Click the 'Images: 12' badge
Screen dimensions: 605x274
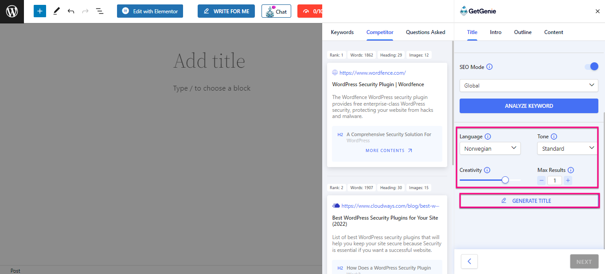tap(419, 55)
